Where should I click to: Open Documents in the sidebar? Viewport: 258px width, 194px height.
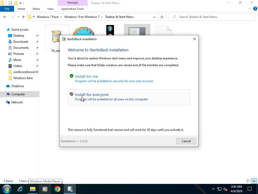click(21, 48)
